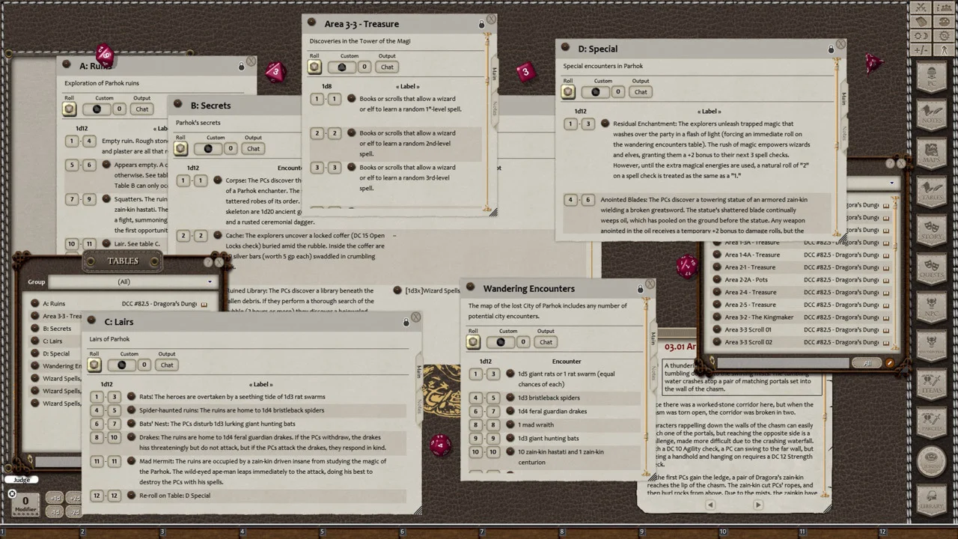This screenshot has width=958, height=539.
Task: Open the Quests sidebar panel
Action: point(931,268)
